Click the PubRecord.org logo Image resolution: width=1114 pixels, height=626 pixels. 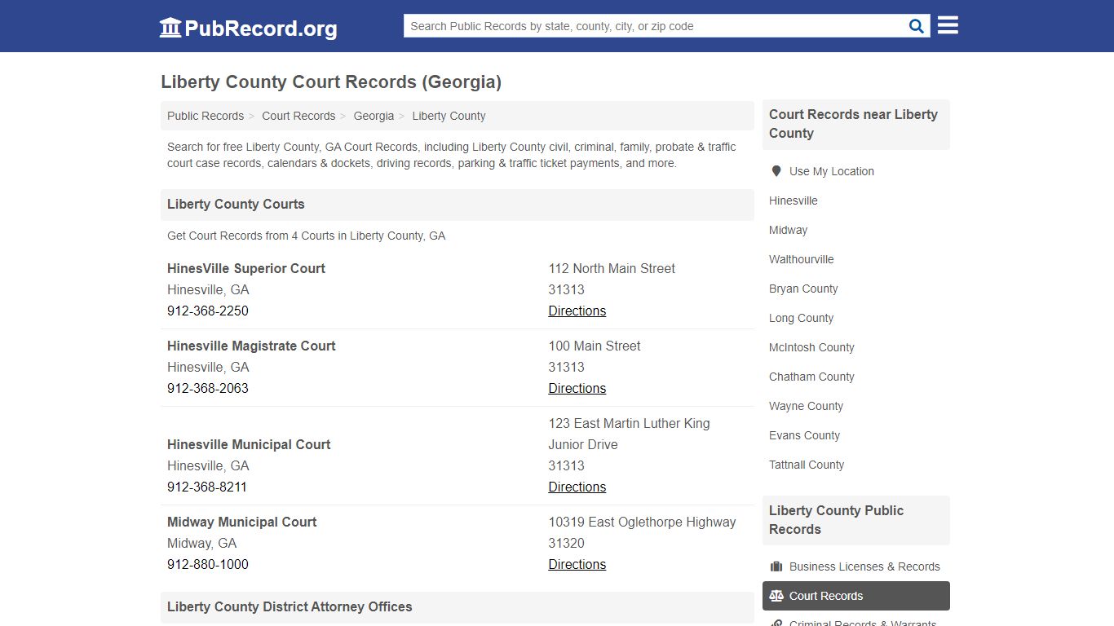pos(248,28)
